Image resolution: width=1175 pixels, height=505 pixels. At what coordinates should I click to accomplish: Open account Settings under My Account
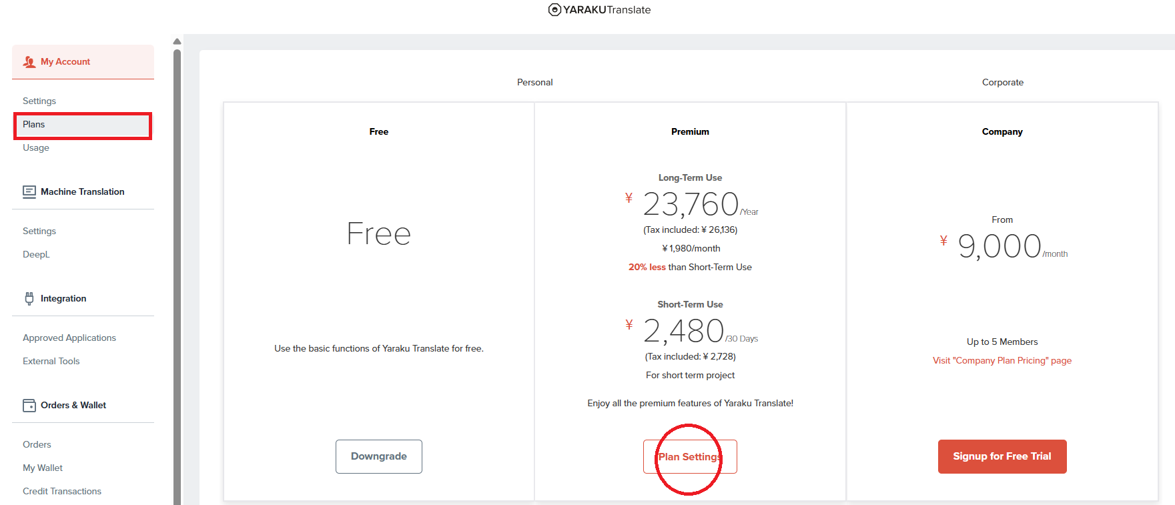[39, 101]
